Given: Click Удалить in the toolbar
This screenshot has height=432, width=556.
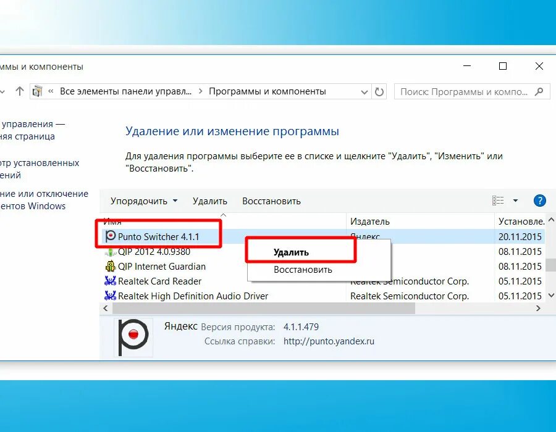Looking at the screenshot, I should point(210,201).
